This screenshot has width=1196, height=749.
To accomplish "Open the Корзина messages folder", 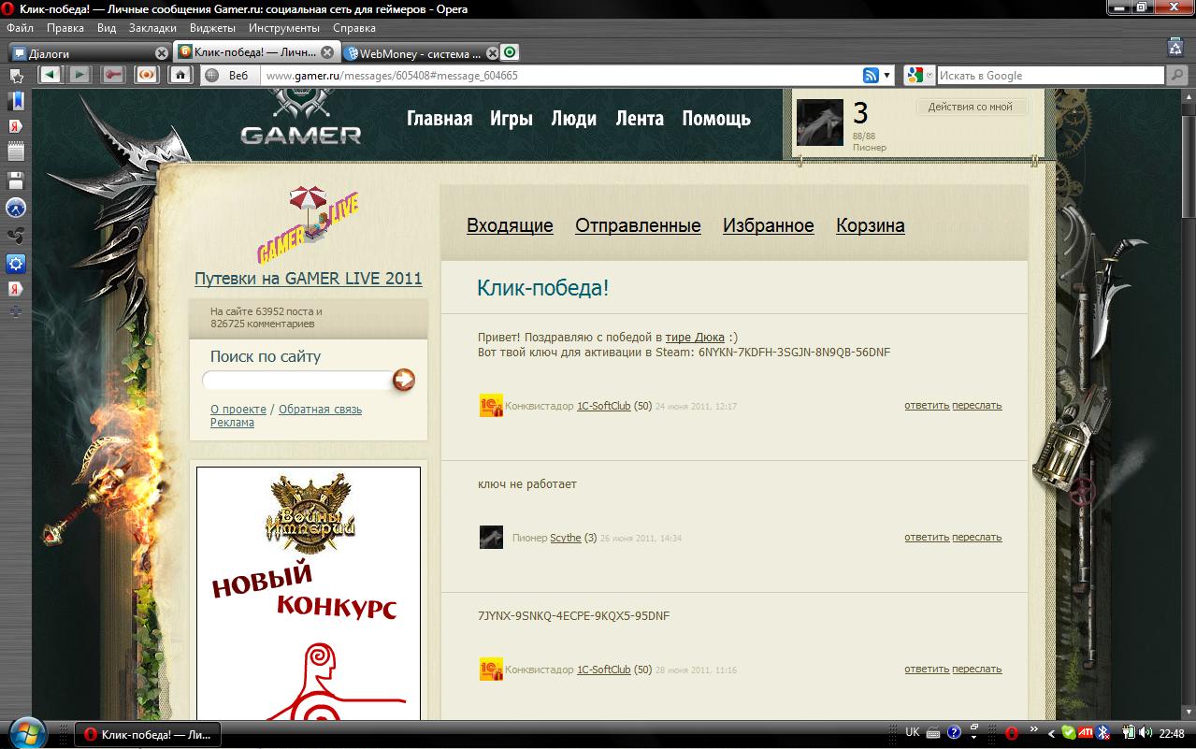I will click(x=871, y=225).
